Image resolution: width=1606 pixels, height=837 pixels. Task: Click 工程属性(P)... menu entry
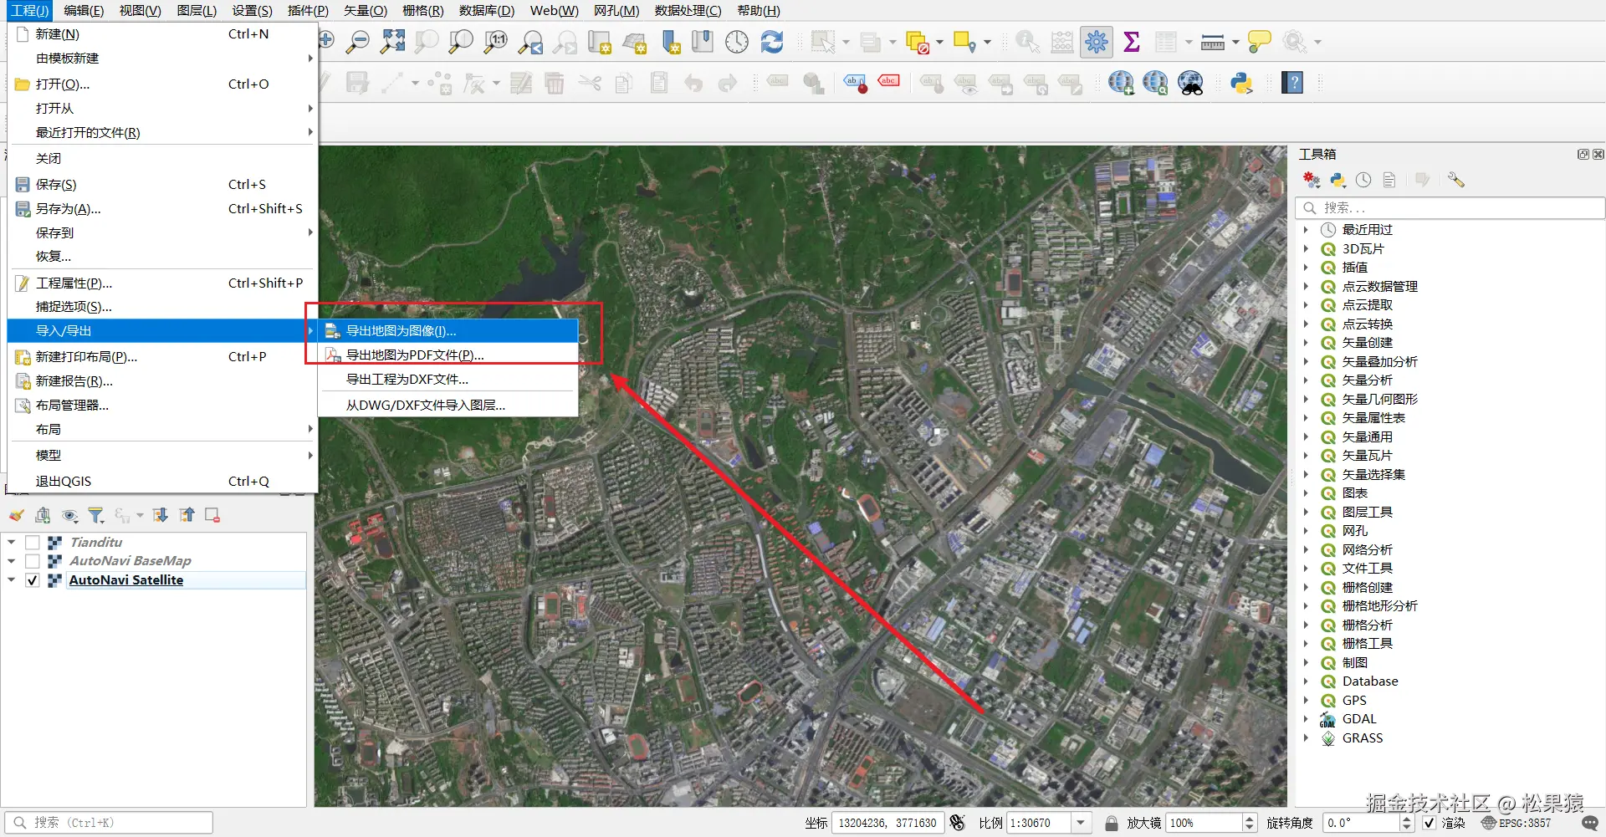(x=162, y=283)
